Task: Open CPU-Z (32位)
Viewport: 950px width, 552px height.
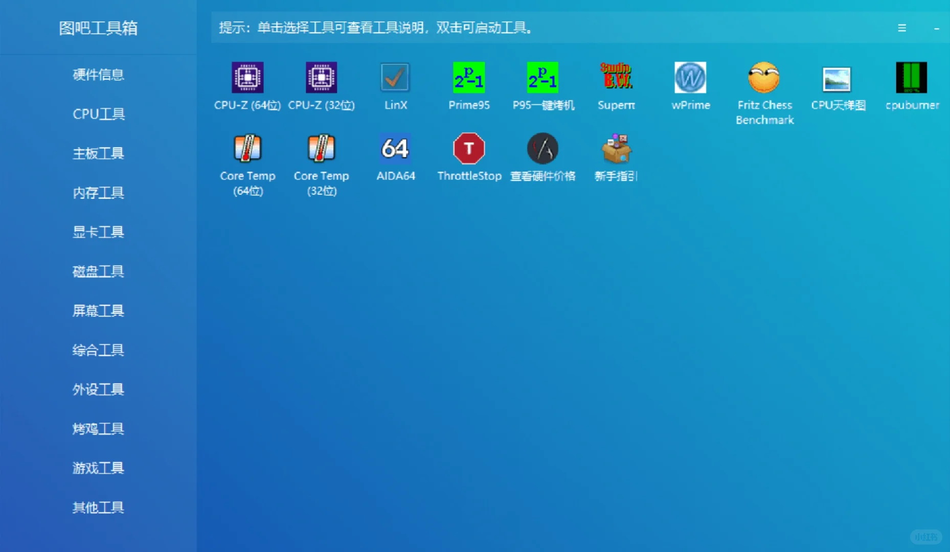Action: (x=321, y=78)
